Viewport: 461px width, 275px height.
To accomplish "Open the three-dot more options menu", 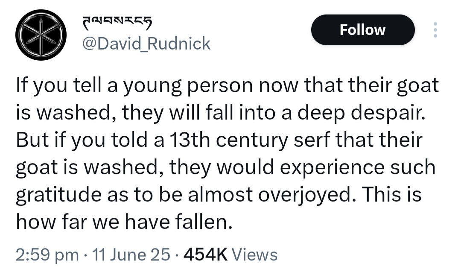I will [435, 30].
